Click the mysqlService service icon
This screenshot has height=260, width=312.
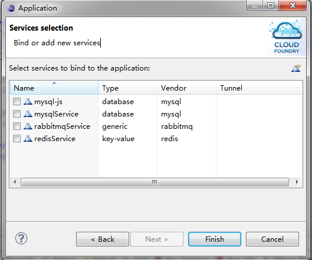[x=28, y=114]
